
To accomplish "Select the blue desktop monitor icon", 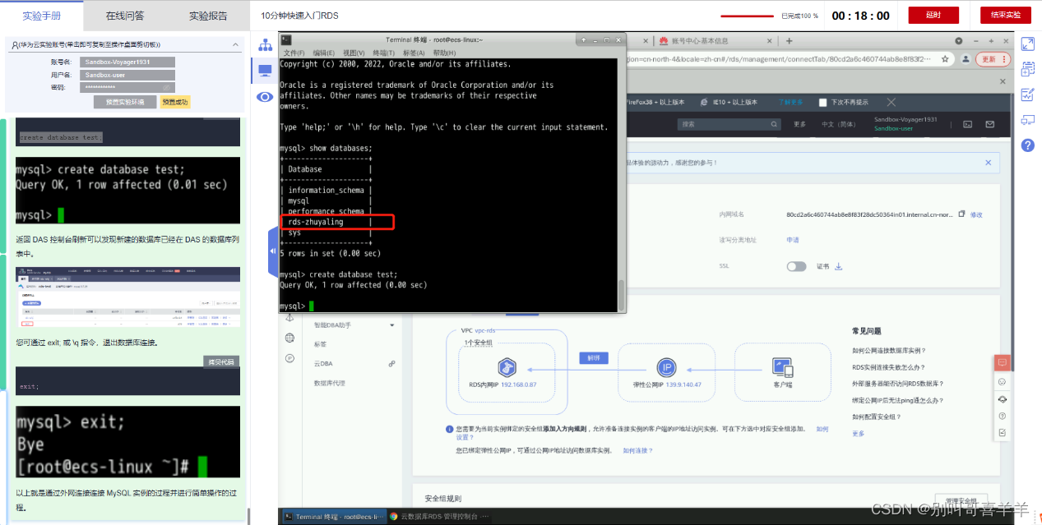I will tap(265, 71).
